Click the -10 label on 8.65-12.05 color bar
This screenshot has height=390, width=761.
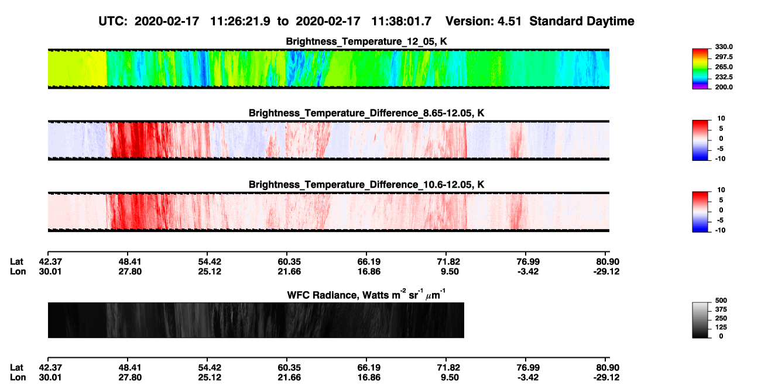click(719, 158)
